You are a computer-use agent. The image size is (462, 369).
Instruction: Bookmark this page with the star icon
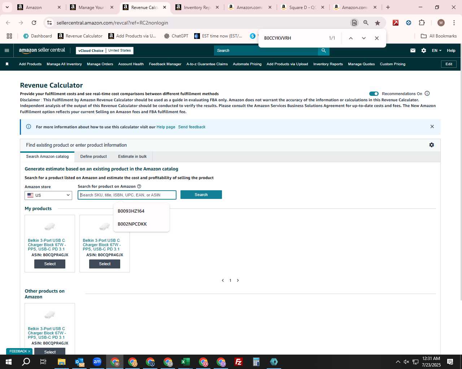(378, 23)
